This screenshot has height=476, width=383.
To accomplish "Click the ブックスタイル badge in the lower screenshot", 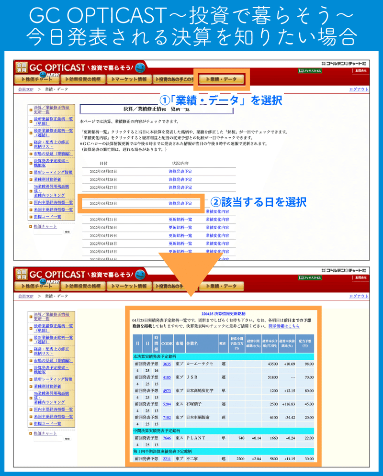I will (310, 277).
